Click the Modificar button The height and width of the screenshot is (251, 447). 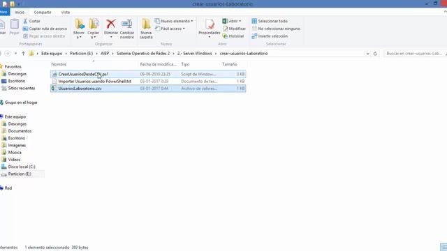pos(234,29)
